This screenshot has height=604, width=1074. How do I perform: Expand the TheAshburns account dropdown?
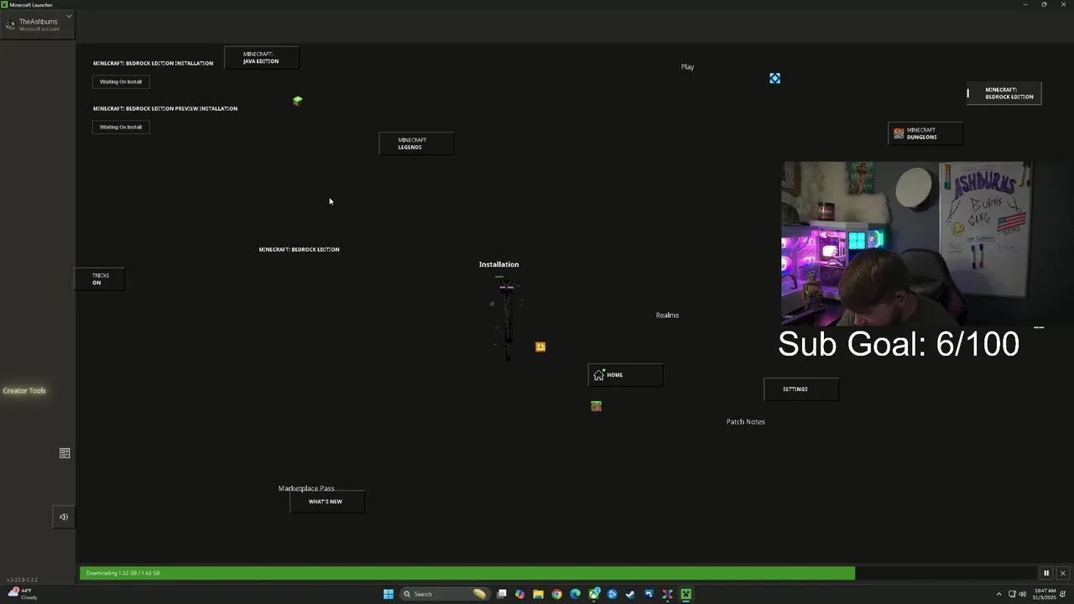(69, 16)
